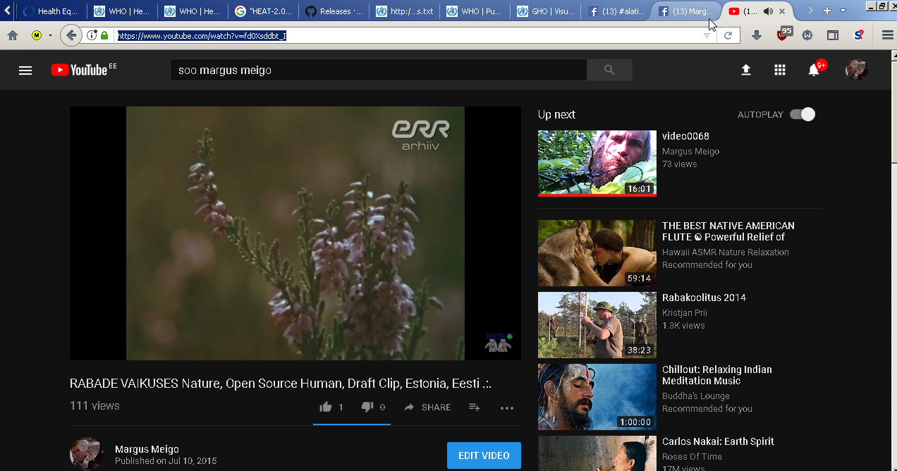Open site information icon in address bar
Viewport: 897px width, 471px height.
click(92, 35)
